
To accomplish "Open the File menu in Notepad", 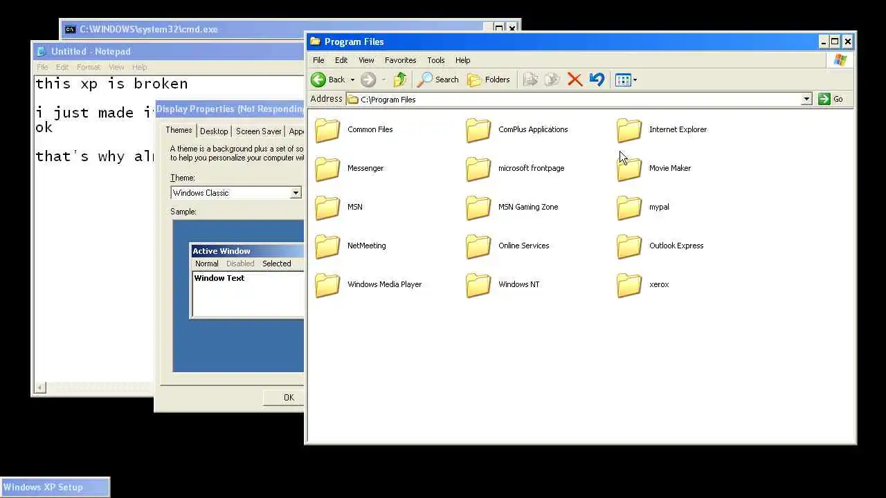I will coord(42,67).
